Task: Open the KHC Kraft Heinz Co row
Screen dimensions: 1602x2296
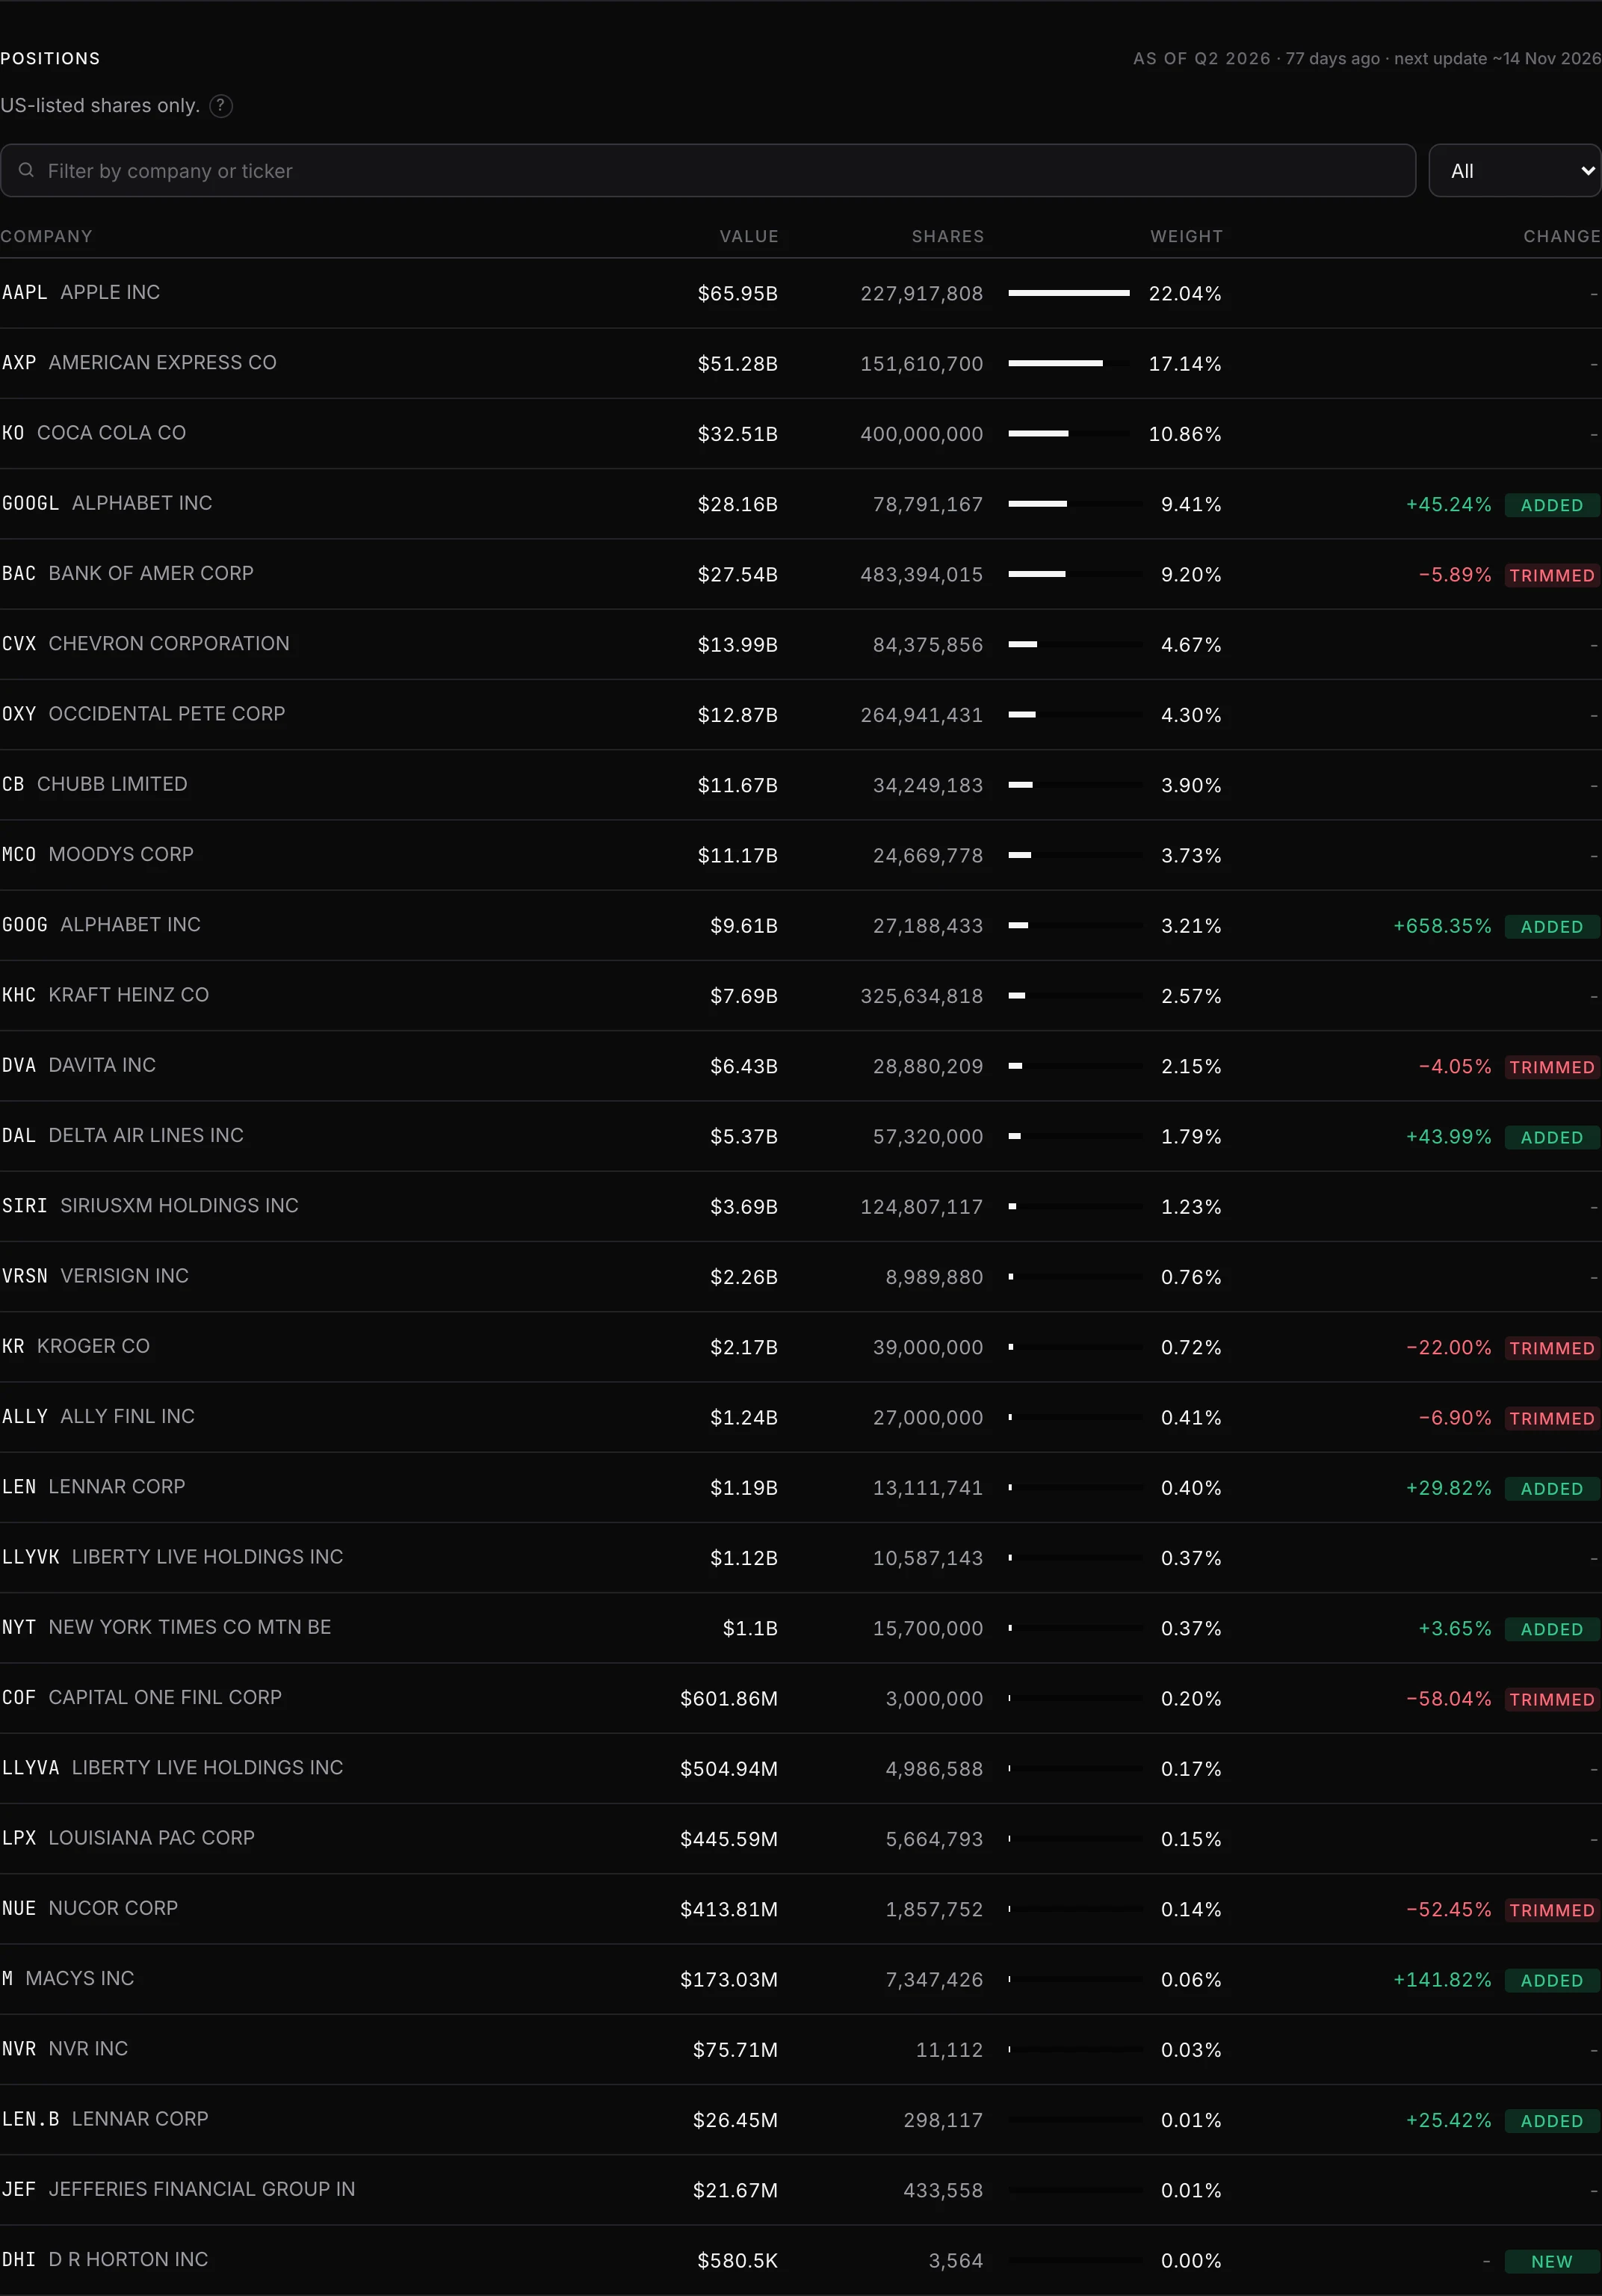Action: click(x=801, y=995)
